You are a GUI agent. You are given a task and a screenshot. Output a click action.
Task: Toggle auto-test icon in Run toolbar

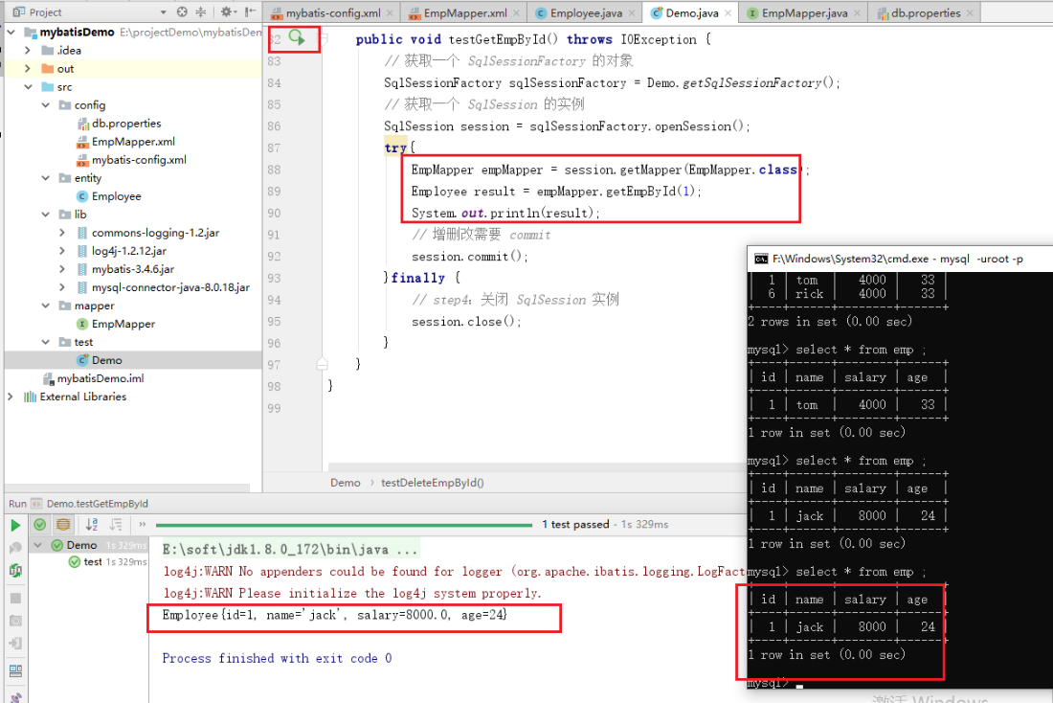[14, 571]
